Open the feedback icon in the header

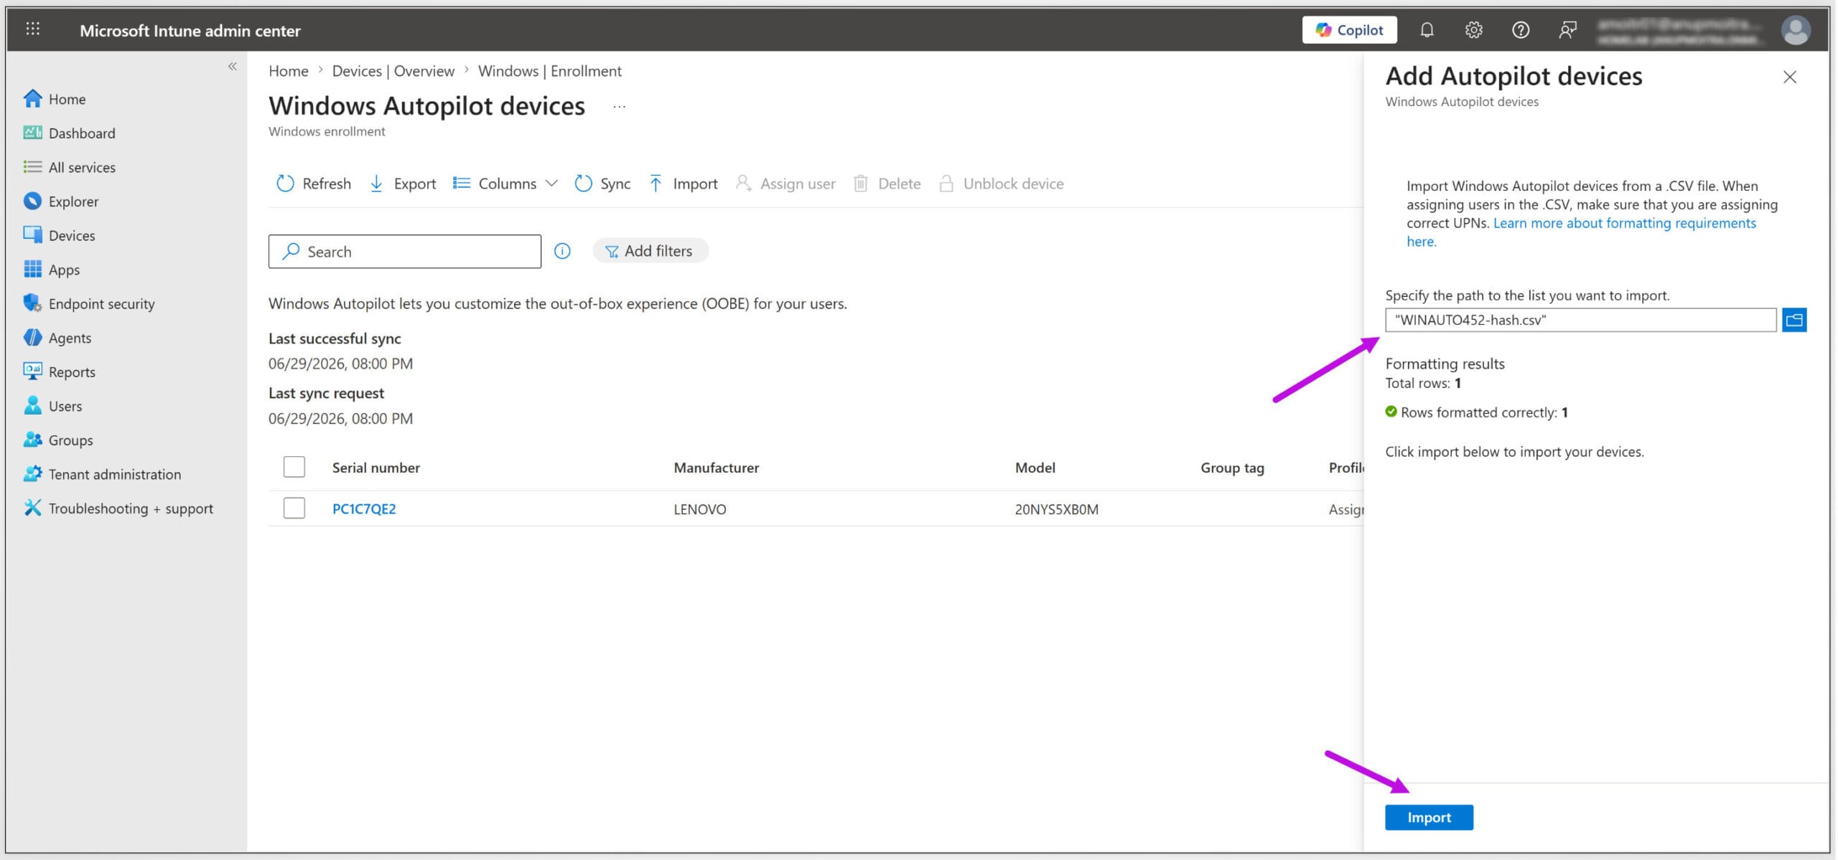coord(1567,29)
